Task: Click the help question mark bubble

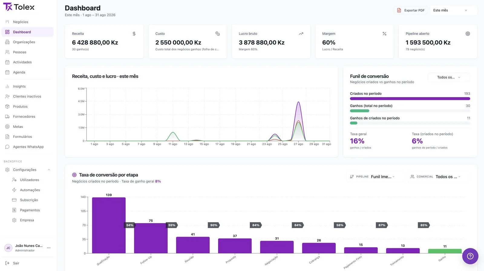Action: (x=470, y=256)
